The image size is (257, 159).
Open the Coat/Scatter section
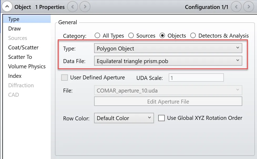pyautogui.click(x=23, y=48)
